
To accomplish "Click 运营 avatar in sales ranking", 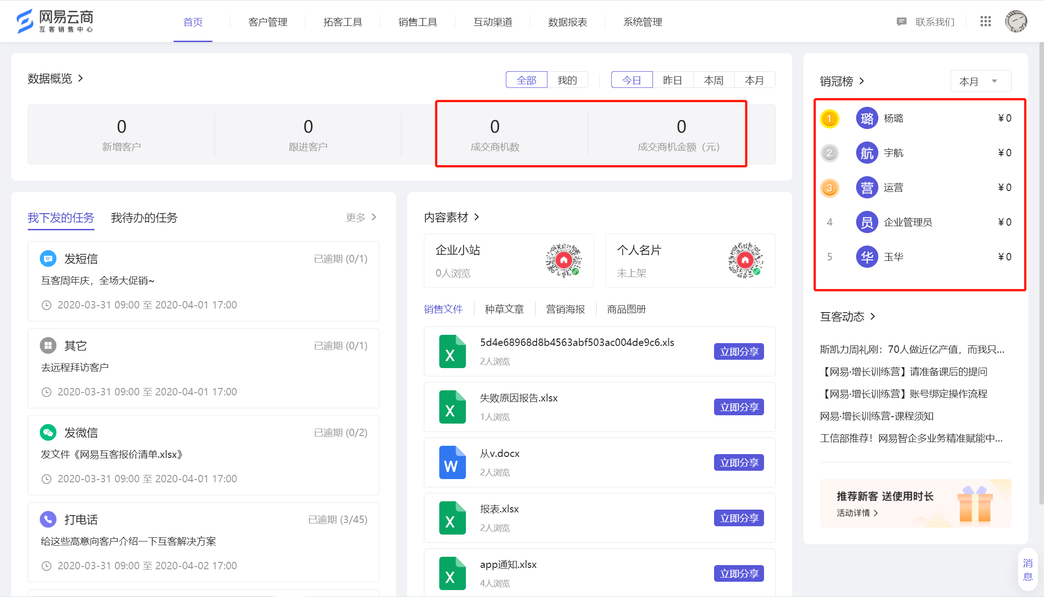I will pos(867,188).
